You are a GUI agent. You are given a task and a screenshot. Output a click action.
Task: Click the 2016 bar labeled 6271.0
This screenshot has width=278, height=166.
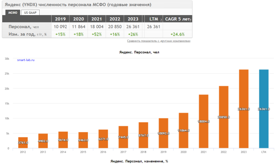pyautogui.click(x=103, y=139)
